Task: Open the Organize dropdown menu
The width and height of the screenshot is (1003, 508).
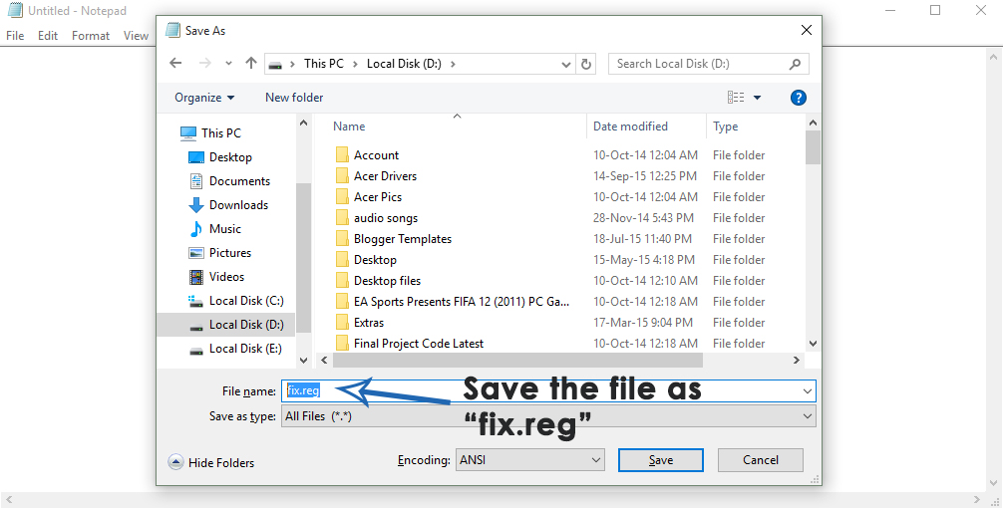Action: [x=204, y=98]
